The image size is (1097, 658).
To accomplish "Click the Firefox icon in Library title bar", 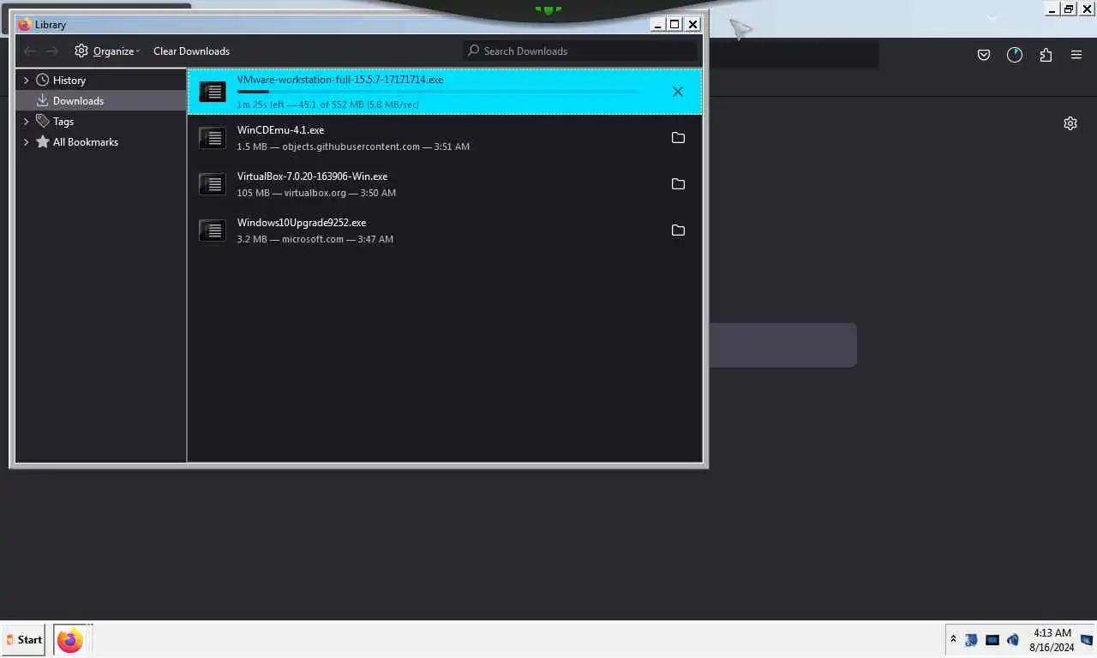I will pos(25,25).
